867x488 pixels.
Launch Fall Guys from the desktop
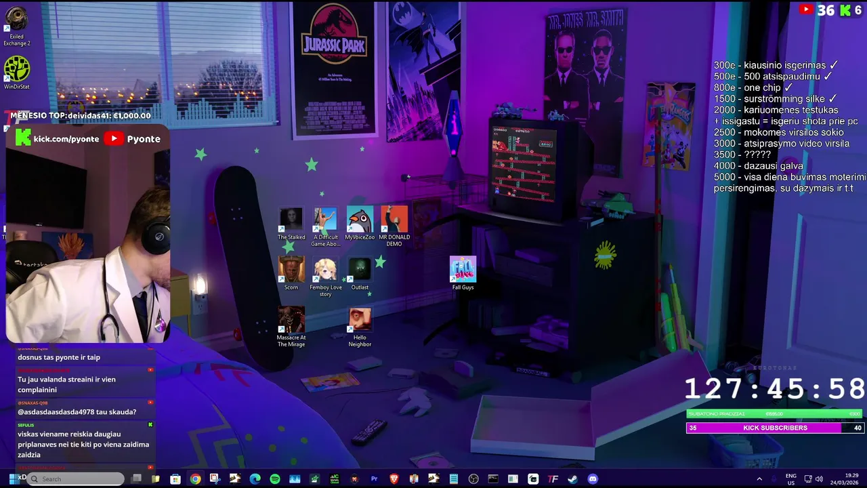(x=463, y=274)
